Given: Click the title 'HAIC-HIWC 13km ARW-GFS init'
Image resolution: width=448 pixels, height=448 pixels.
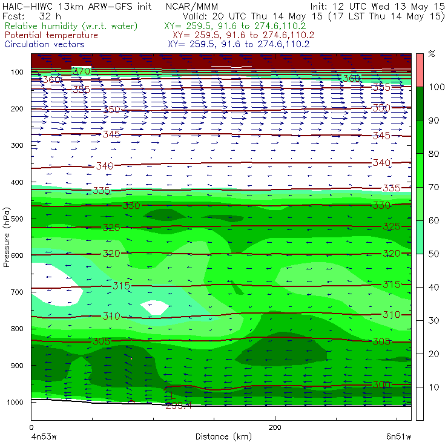Looking at the screenshot, I should click(76, 6).
